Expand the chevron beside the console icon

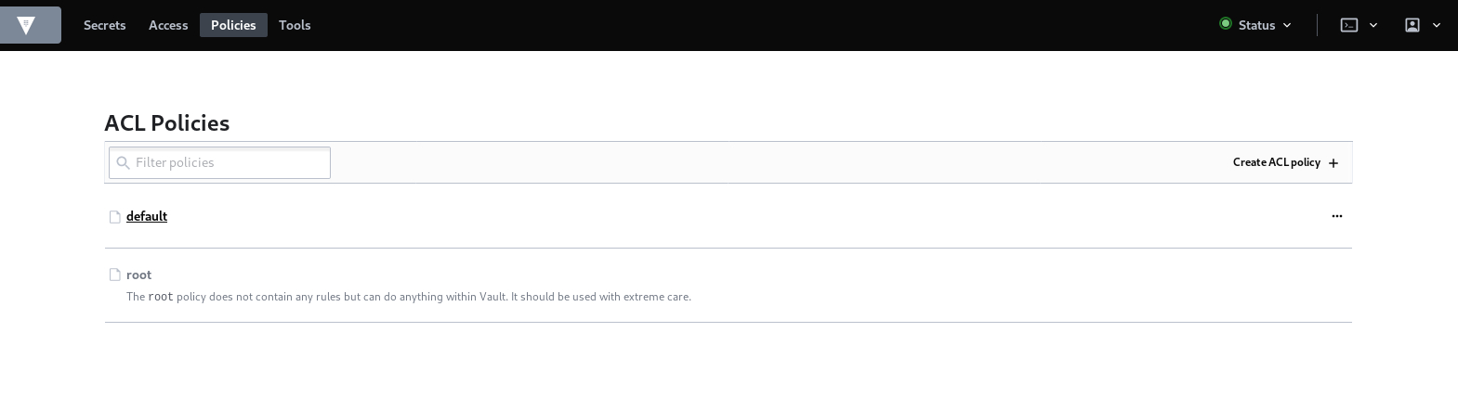point(1373,25)
